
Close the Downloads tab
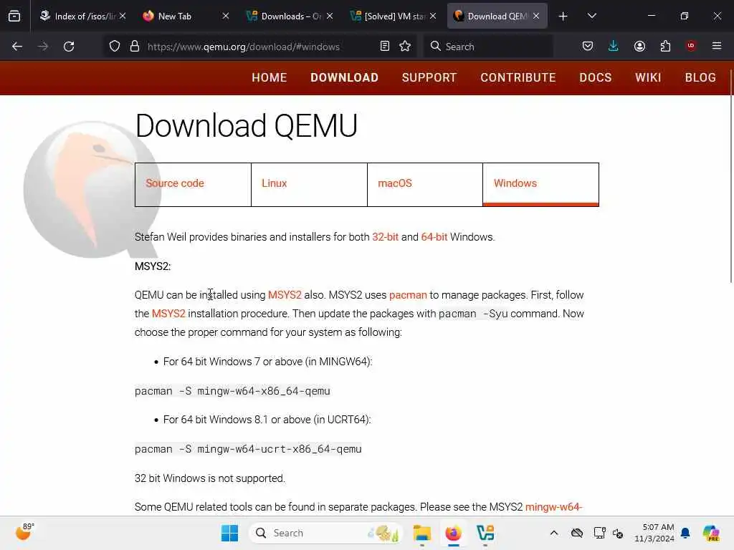[x=330, y=16]
